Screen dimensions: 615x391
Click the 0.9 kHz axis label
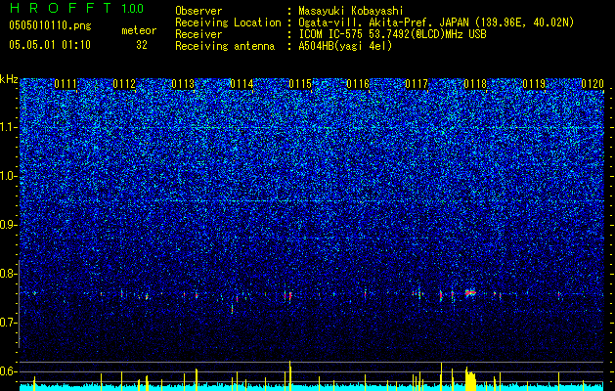point(8,225)
